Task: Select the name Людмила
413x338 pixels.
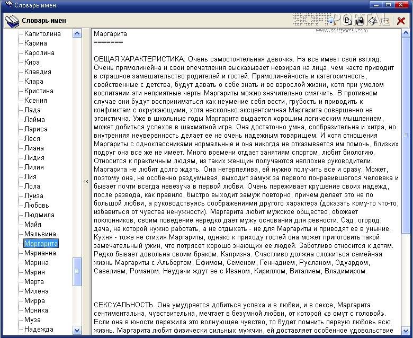Action: [x=39, y=215]
